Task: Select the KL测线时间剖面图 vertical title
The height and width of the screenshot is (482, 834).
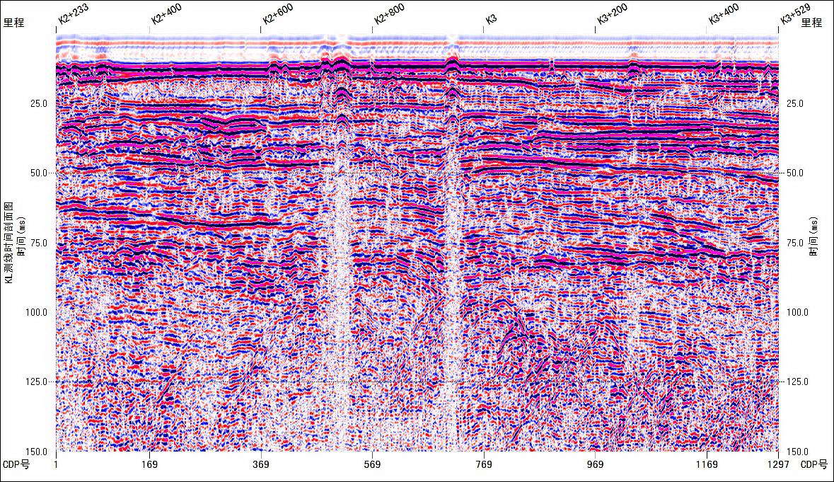Action: [x=10, y=241]
